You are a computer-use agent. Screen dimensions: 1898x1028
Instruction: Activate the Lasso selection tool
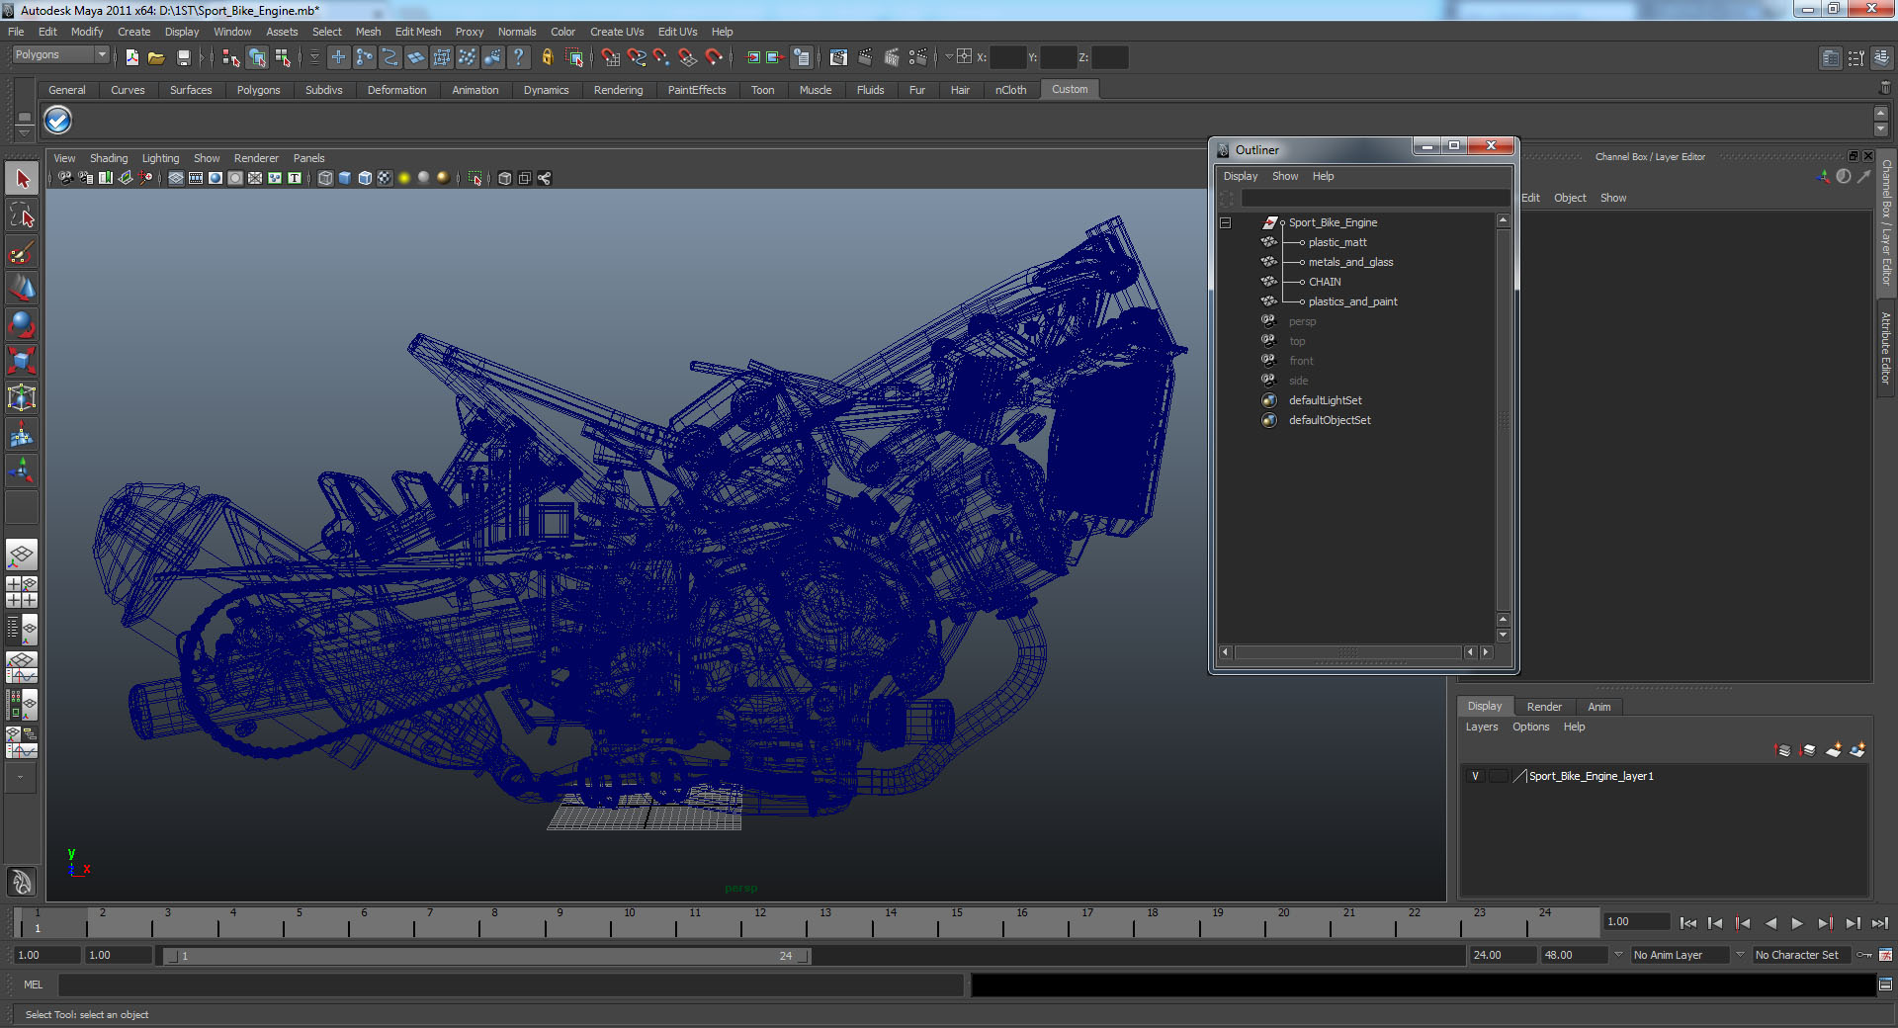22,215
